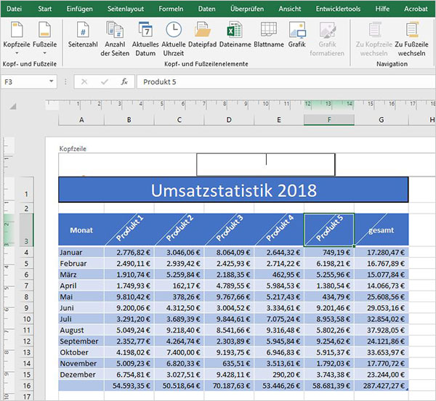
Task: Insert Aktuelle Uhrzeit element
Action: (174, 39)
